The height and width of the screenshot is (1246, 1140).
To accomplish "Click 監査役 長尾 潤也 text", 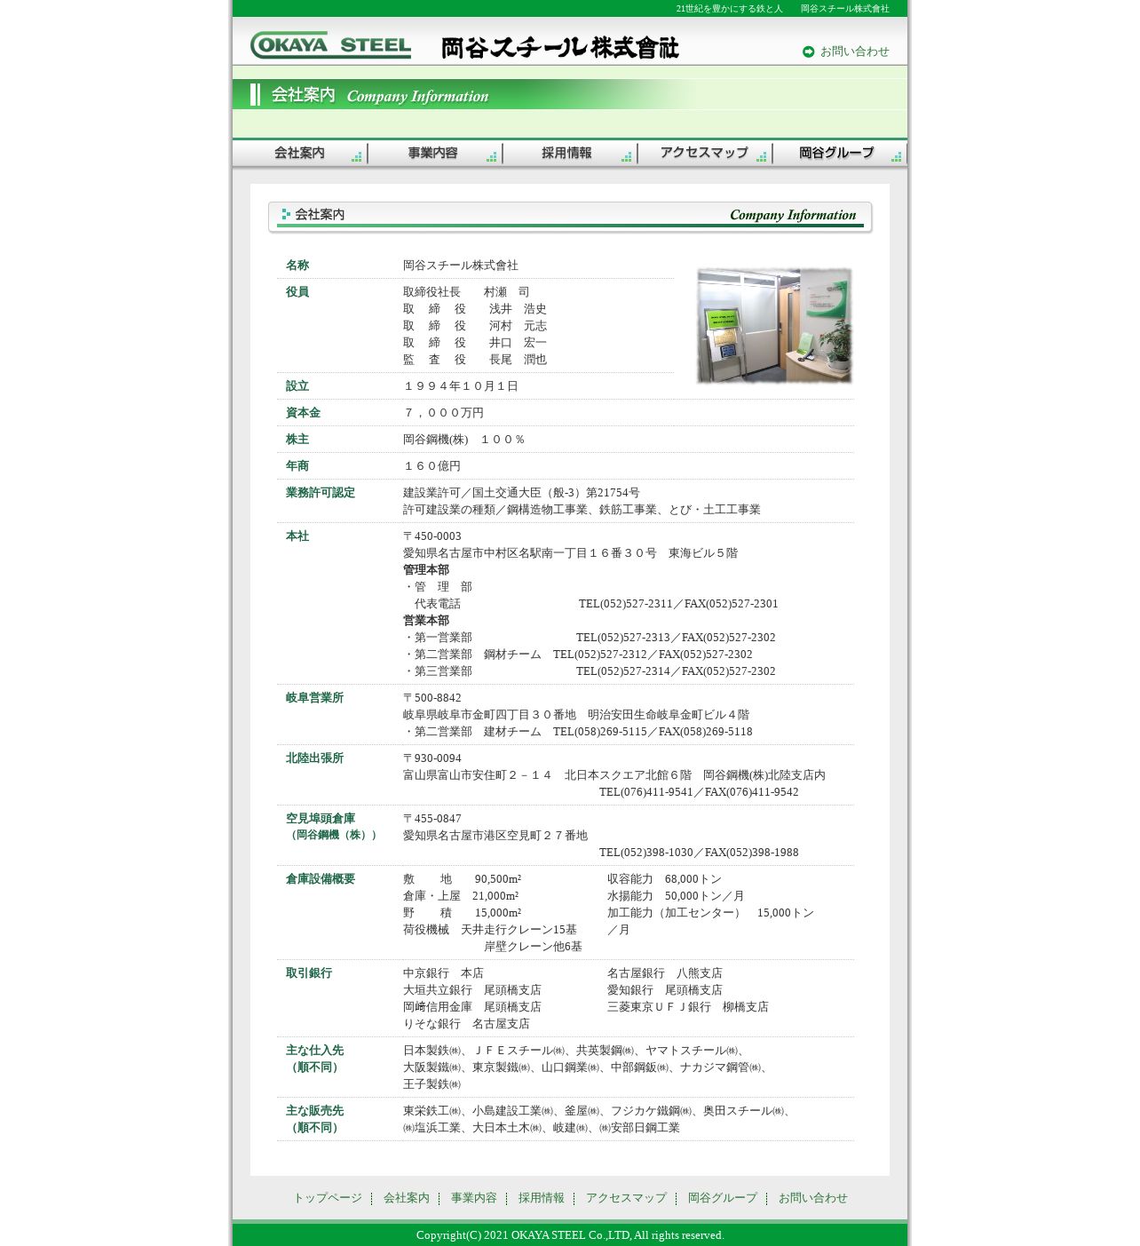I will (475, 360).
